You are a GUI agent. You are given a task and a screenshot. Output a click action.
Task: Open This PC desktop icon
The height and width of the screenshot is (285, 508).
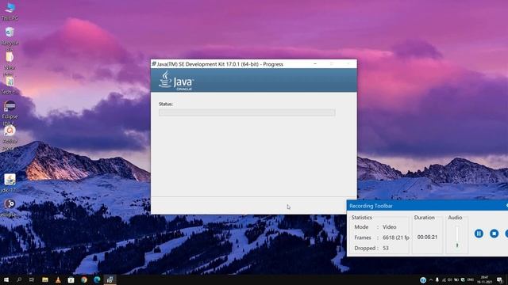point(10,11)
